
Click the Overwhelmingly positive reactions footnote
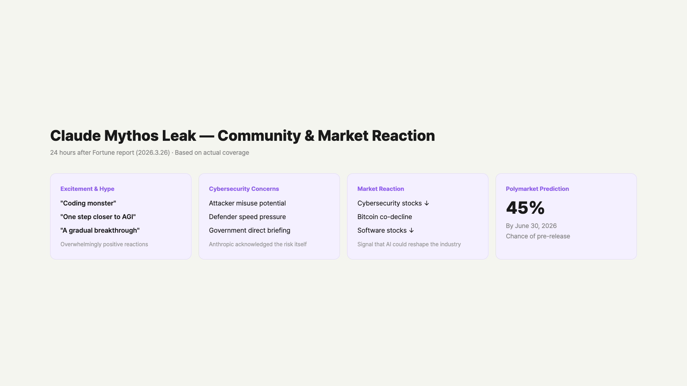[104, 244]
